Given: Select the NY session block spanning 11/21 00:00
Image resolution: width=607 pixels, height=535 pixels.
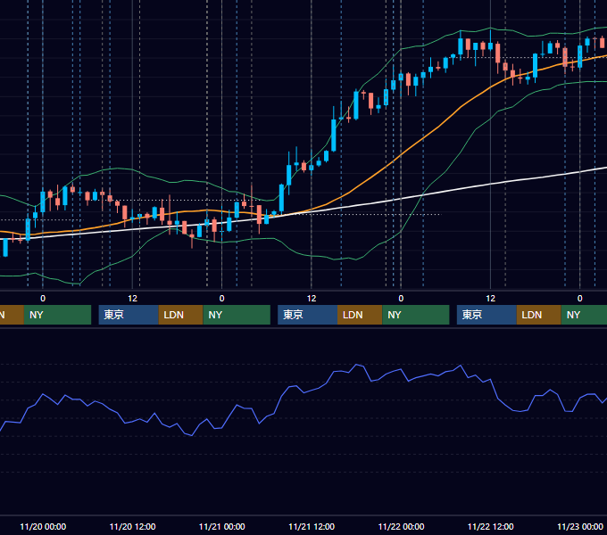Looking at the screenshot, I should [237, 315].
